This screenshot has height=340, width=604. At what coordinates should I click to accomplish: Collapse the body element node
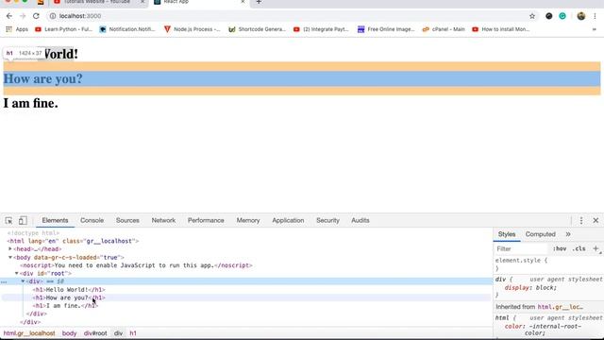(x=10, y=257)
